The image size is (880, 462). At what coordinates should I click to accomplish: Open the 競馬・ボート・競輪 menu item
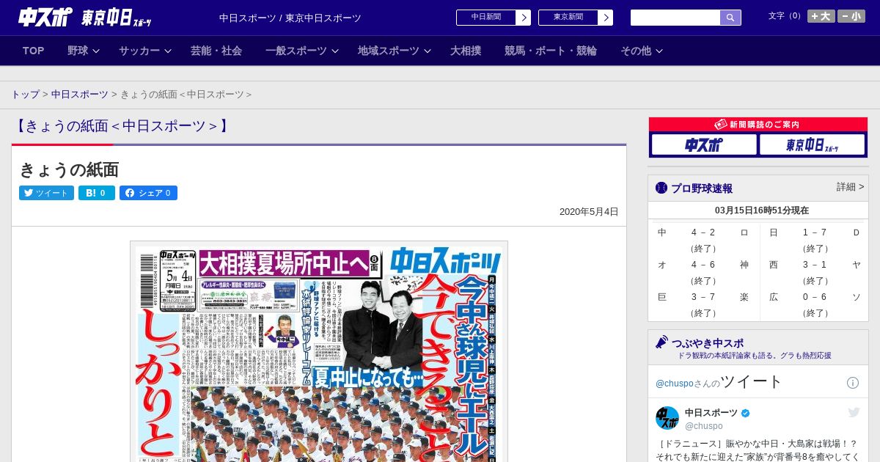tap(551, 51)
